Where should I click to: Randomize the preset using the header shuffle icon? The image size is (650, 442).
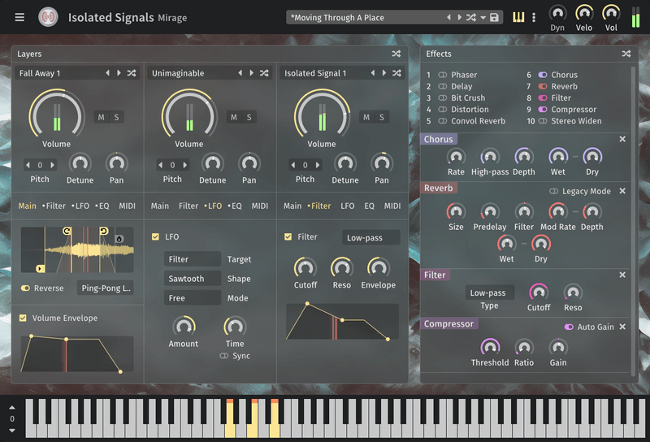tap(471, 17)
